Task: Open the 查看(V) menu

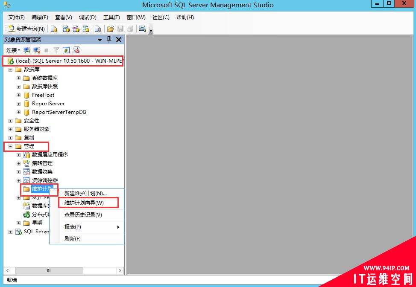Action: coord(63,17)
